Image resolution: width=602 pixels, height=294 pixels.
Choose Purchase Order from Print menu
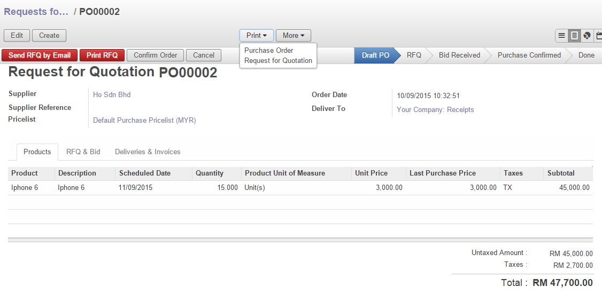268,50
